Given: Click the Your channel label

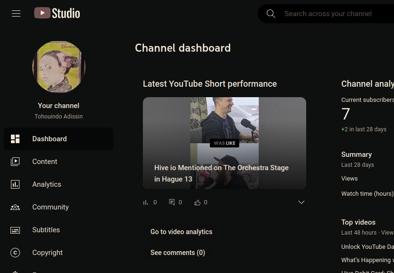Looking at the screenshot, I should coord(58,106).
